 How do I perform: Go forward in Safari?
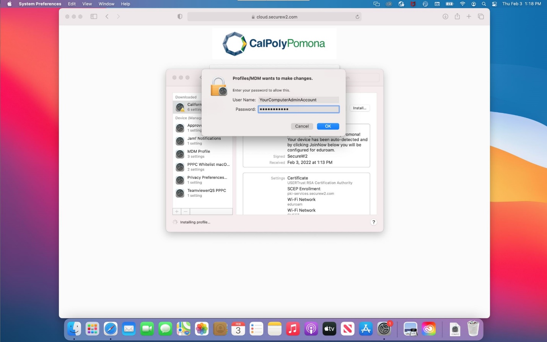click(118, 16)
